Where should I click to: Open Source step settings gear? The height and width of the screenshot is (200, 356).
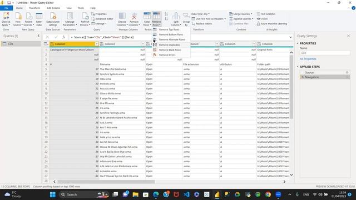pyautogui.click(x=347, y=73)
